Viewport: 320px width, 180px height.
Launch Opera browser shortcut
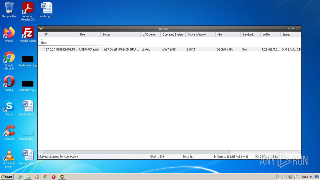tap(9, 83)
